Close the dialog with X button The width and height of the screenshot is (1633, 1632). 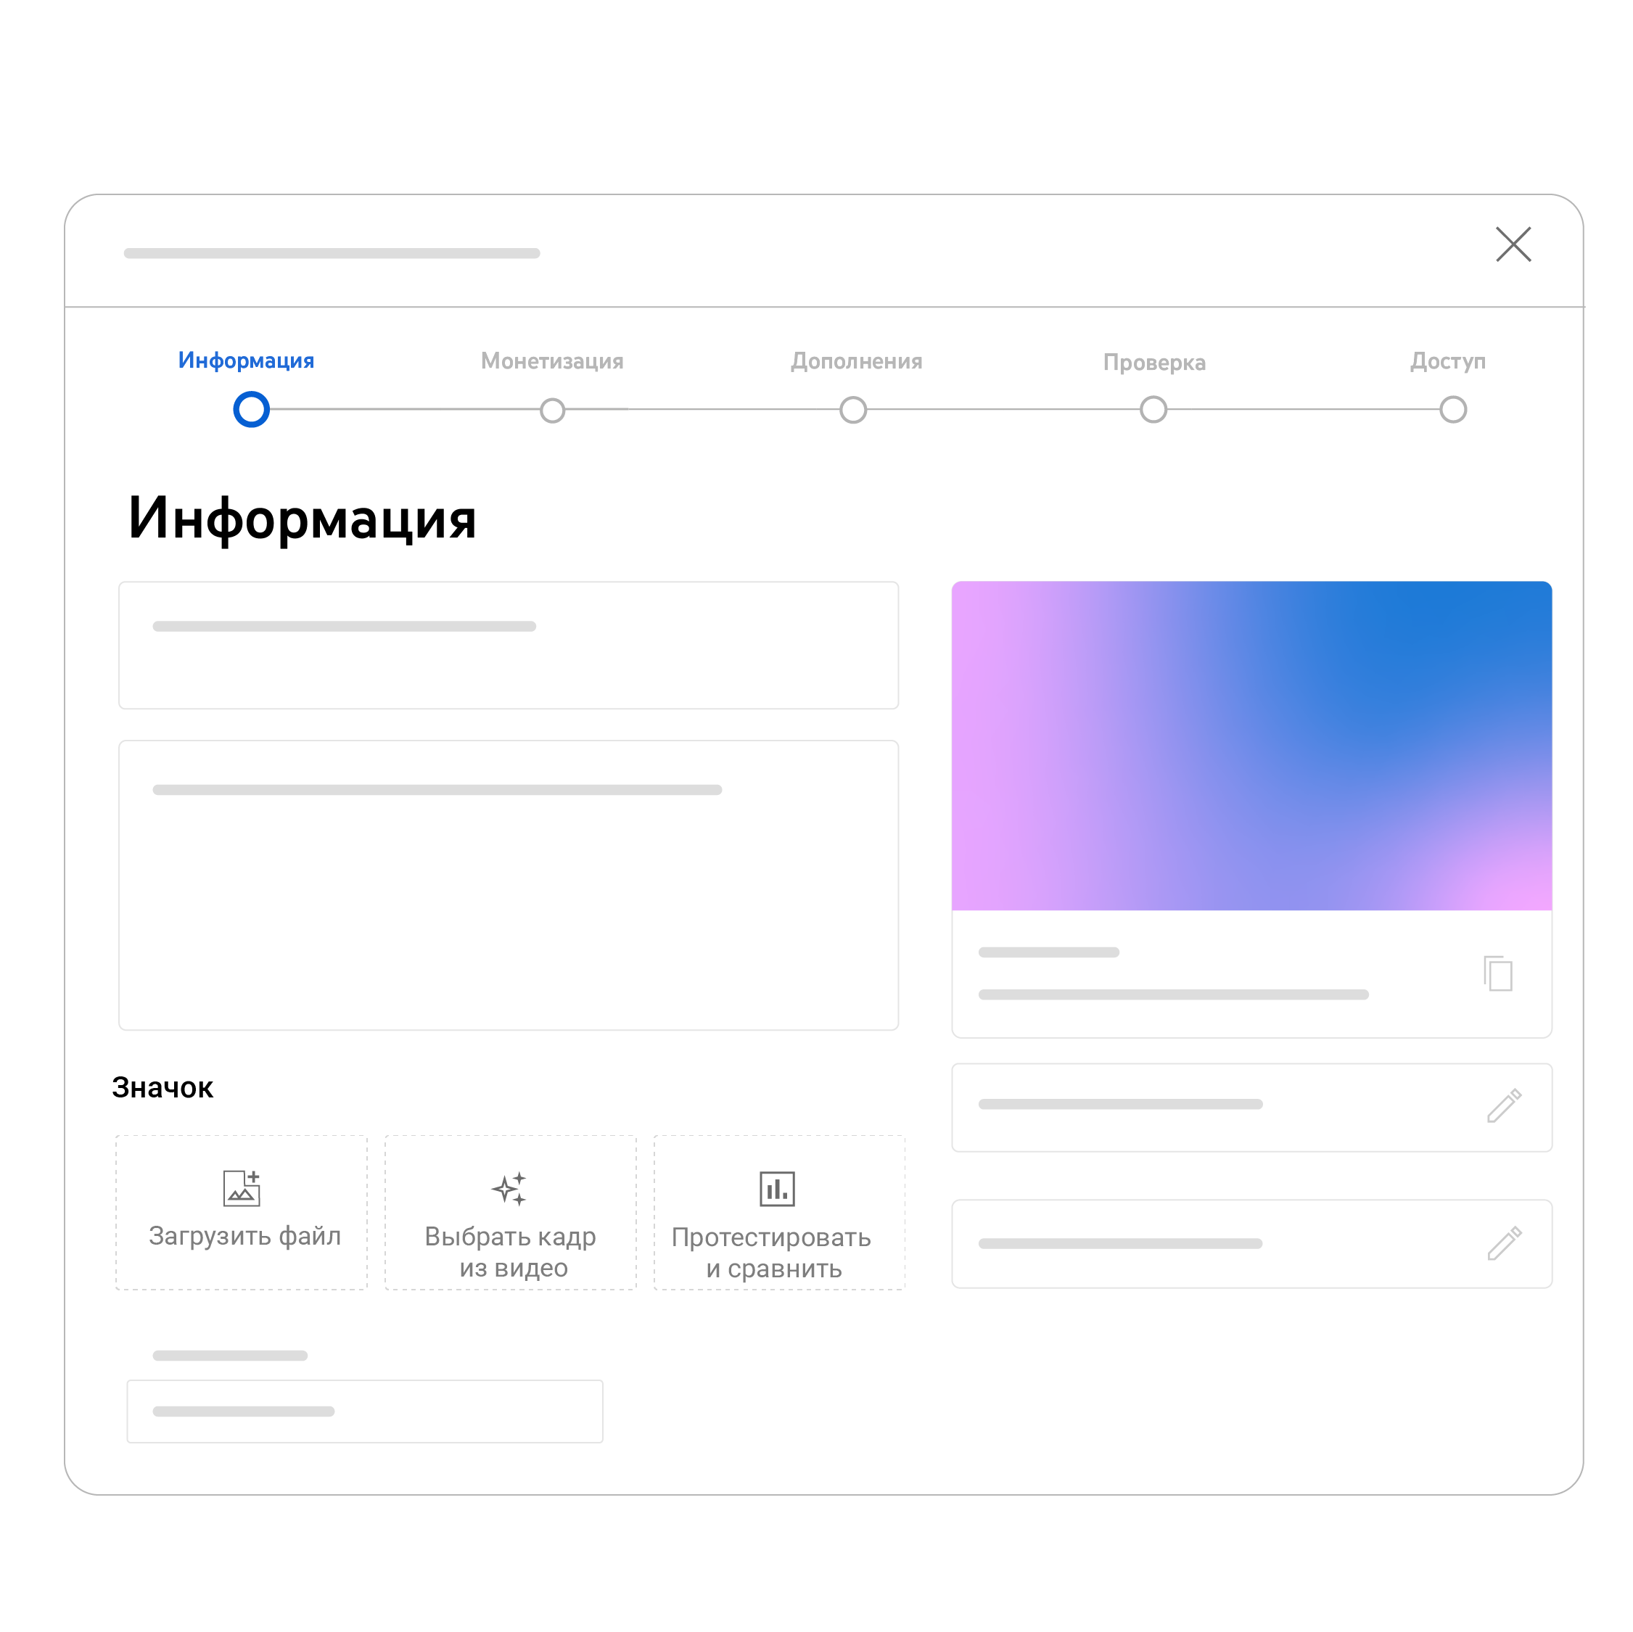pyautogui.click(x=1513, y=242)
